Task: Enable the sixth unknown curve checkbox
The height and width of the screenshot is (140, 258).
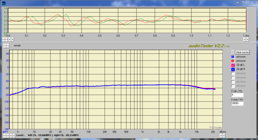Action: click(x=233, y=78)
